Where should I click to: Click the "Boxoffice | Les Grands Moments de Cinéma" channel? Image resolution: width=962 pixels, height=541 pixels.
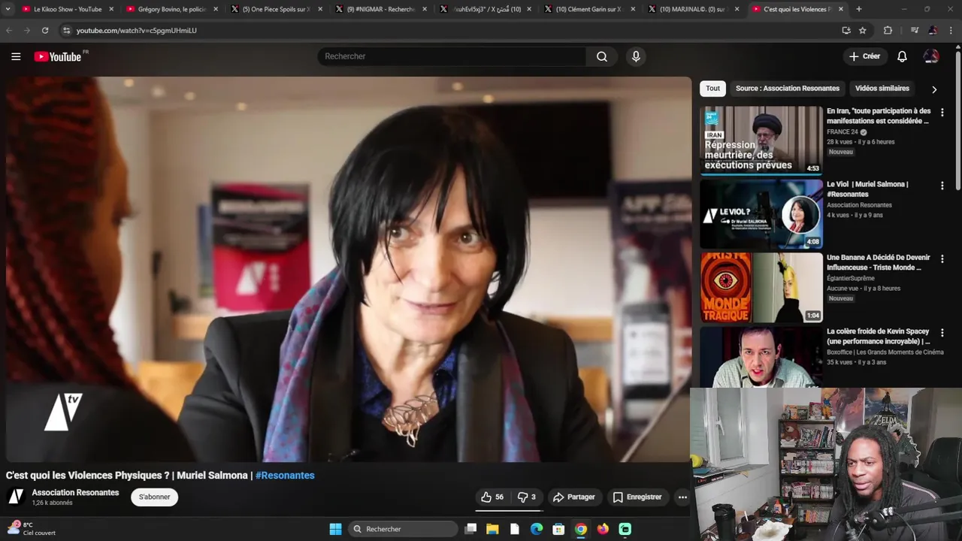tap(885, 352)
